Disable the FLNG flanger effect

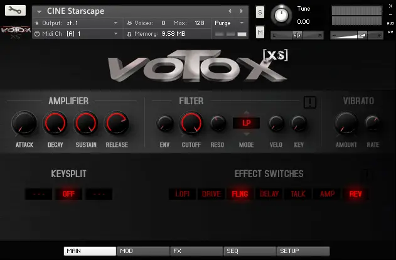240,194
